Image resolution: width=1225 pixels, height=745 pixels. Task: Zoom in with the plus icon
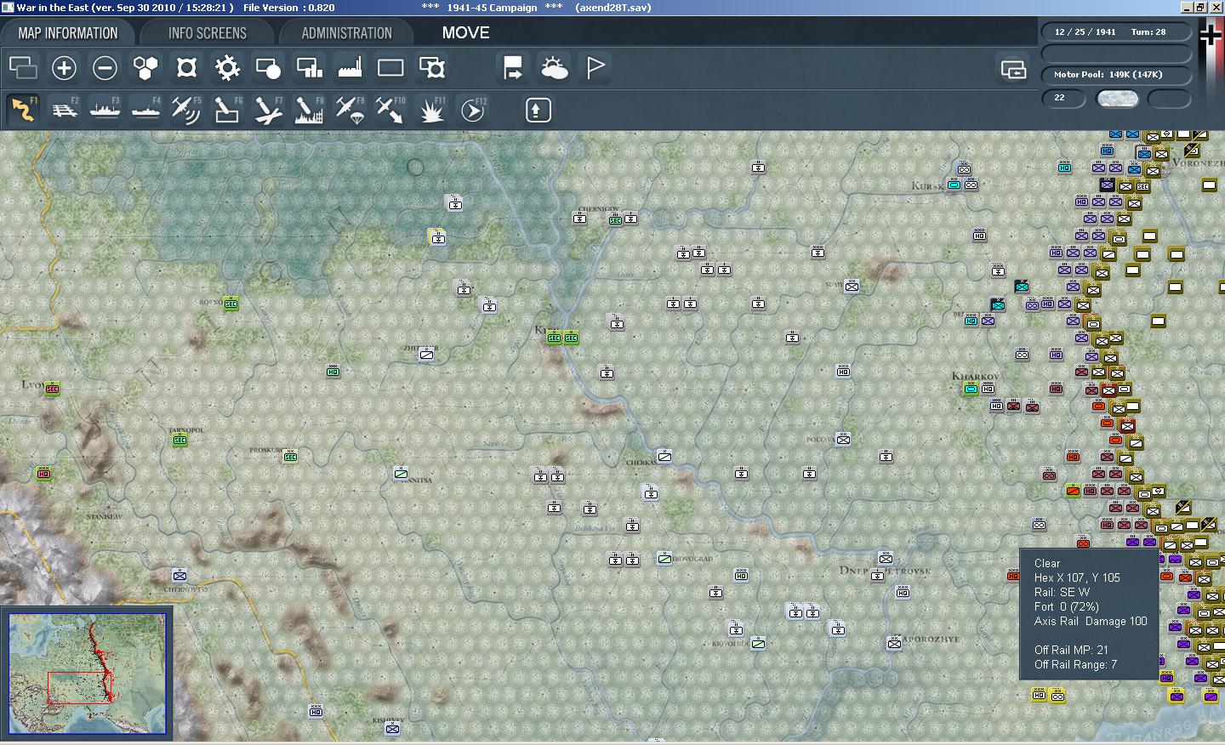(x=64, y=68)
